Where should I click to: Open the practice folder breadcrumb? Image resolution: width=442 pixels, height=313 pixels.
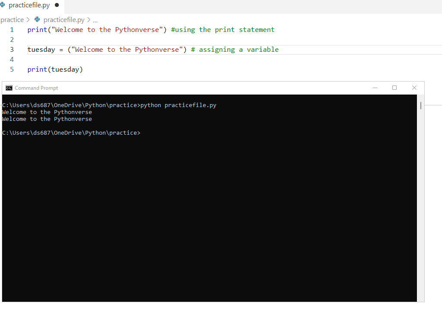[x=12, y=20]
